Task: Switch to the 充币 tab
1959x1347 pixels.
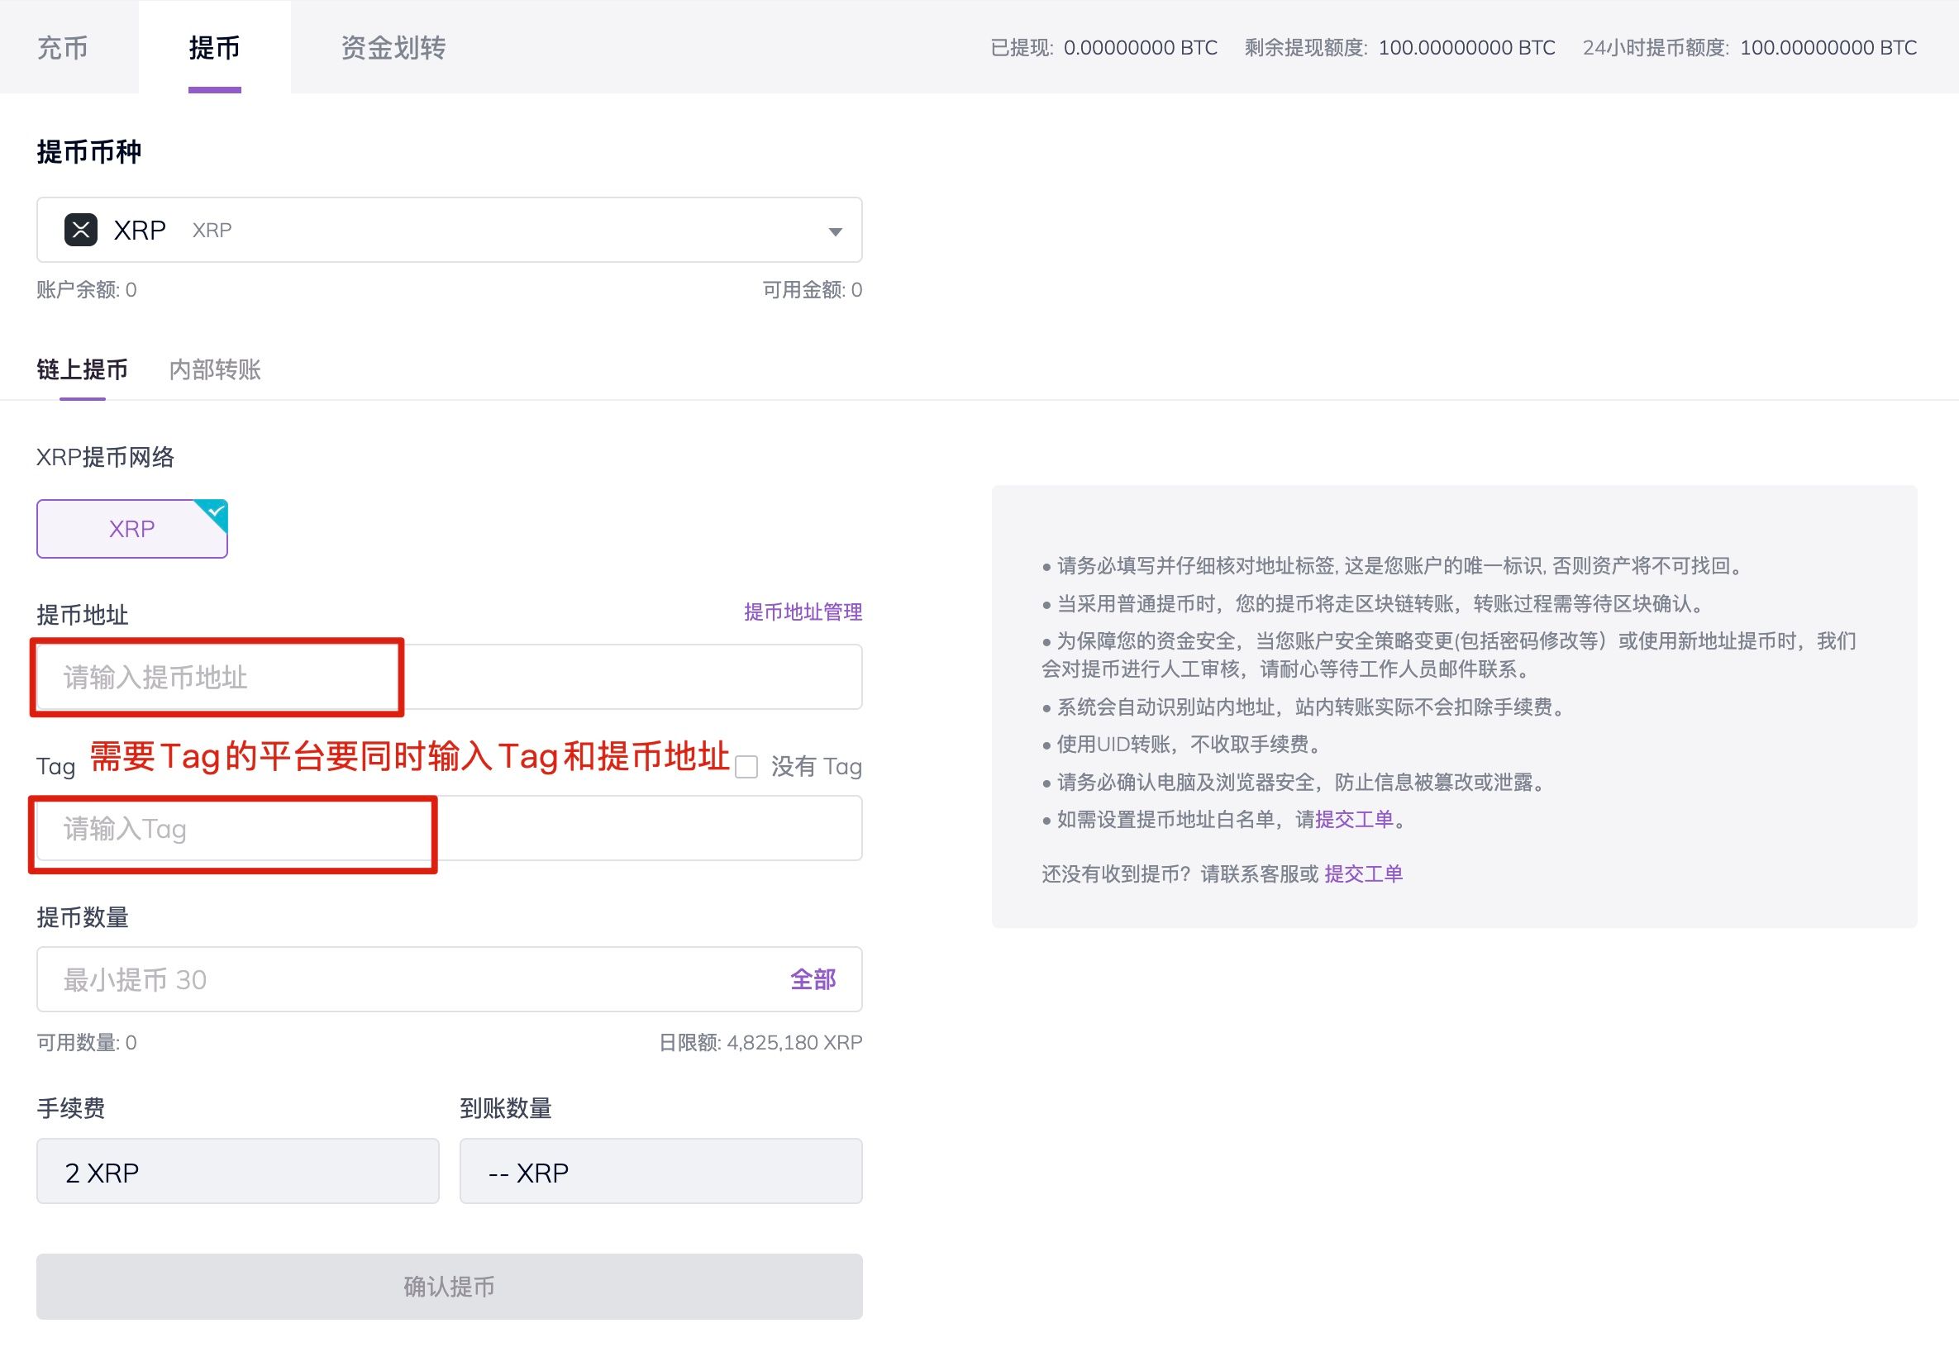Action: point(63,47)
